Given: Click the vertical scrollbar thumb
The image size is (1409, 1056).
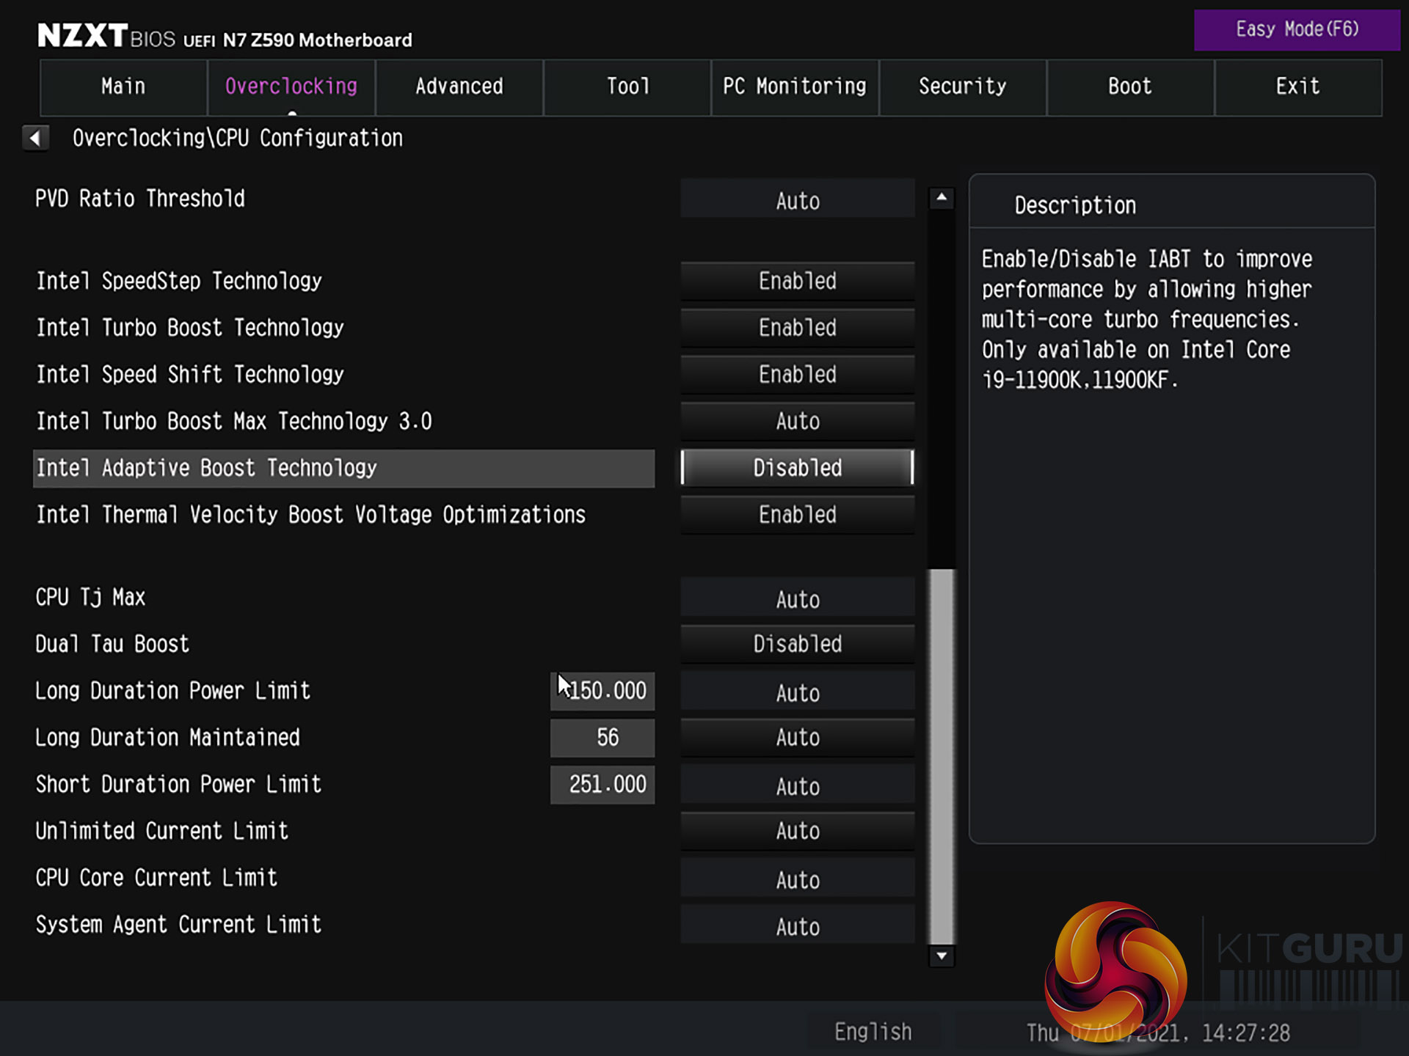Looking at the screenshot, I should click(942, 755).
